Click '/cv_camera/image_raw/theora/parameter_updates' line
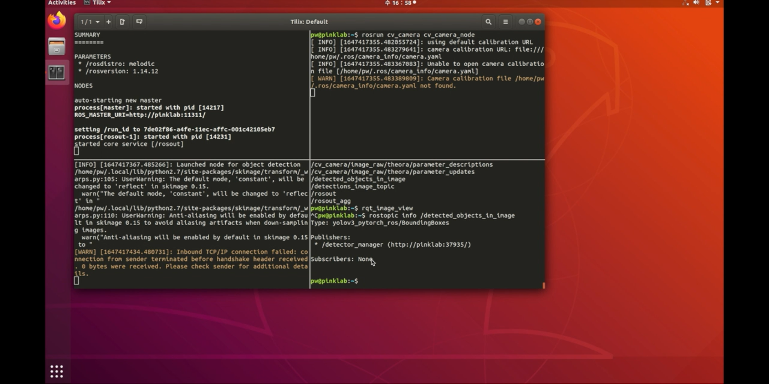This screenshot has height=384, width=769. click(392, 172)
